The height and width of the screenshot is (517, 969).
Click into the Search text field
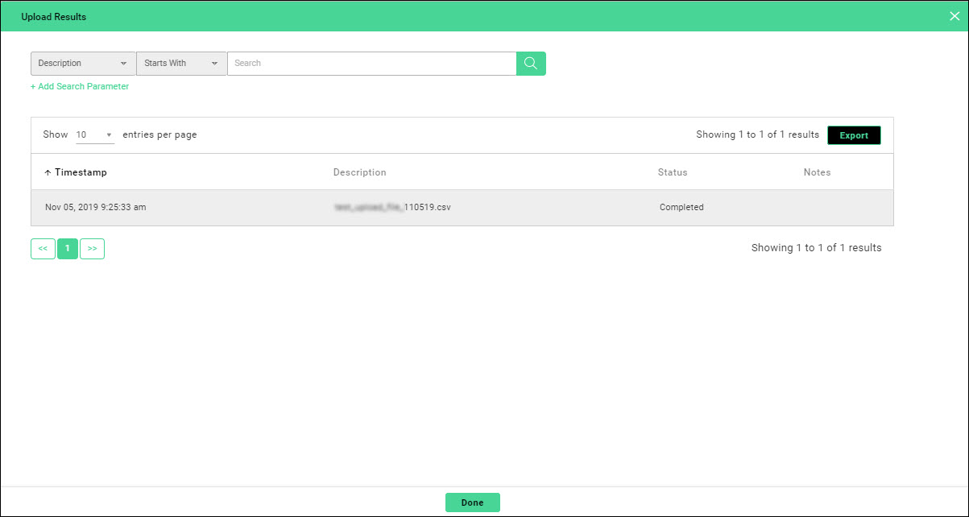coord(371,64)
